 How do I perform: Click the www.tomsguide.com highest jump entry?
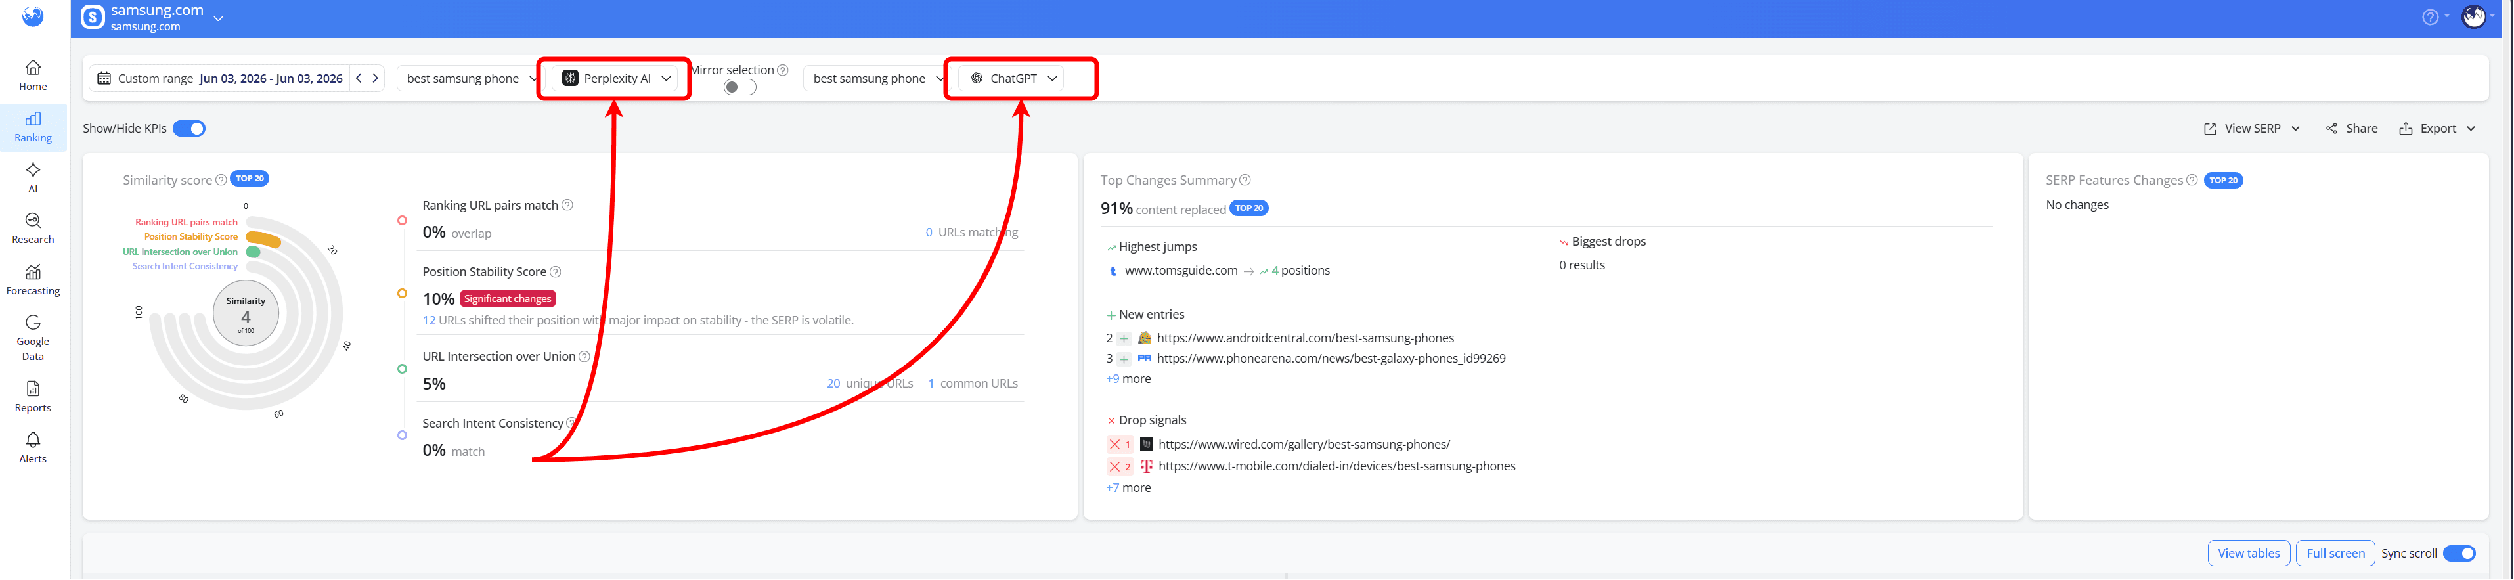click(1181, 271)
